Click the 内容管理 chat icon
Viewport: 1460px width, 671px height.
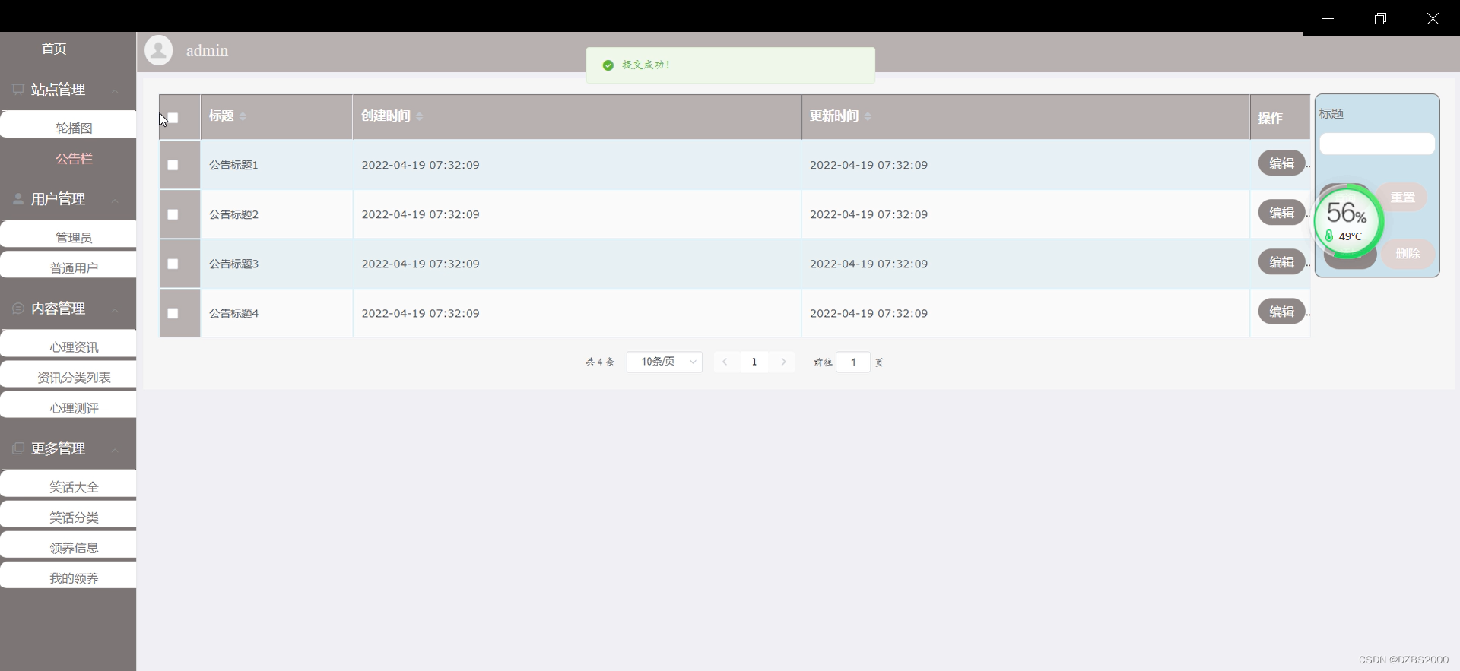click(x=18, y=308)
